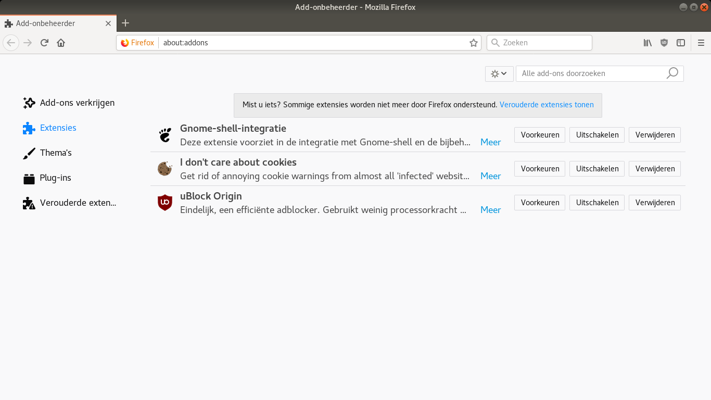Open the uBlock Origin toolbar shield icon
Viewport: 711px width, 400px height.
tap(664, 43)
